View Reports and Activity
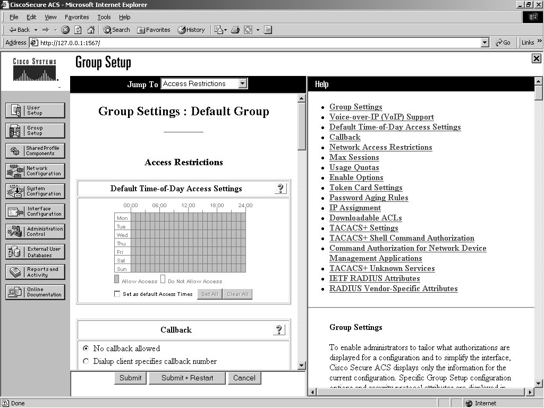Screen dimensions: 544x408 (x=35, y=272)
